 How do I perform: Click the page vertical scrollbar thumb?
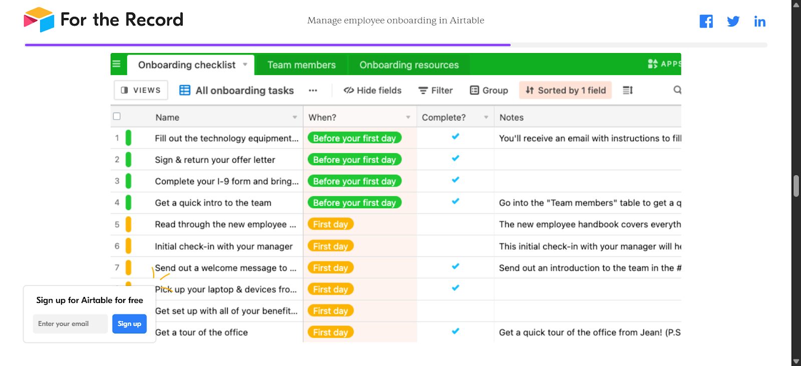(x=796, y=186)
